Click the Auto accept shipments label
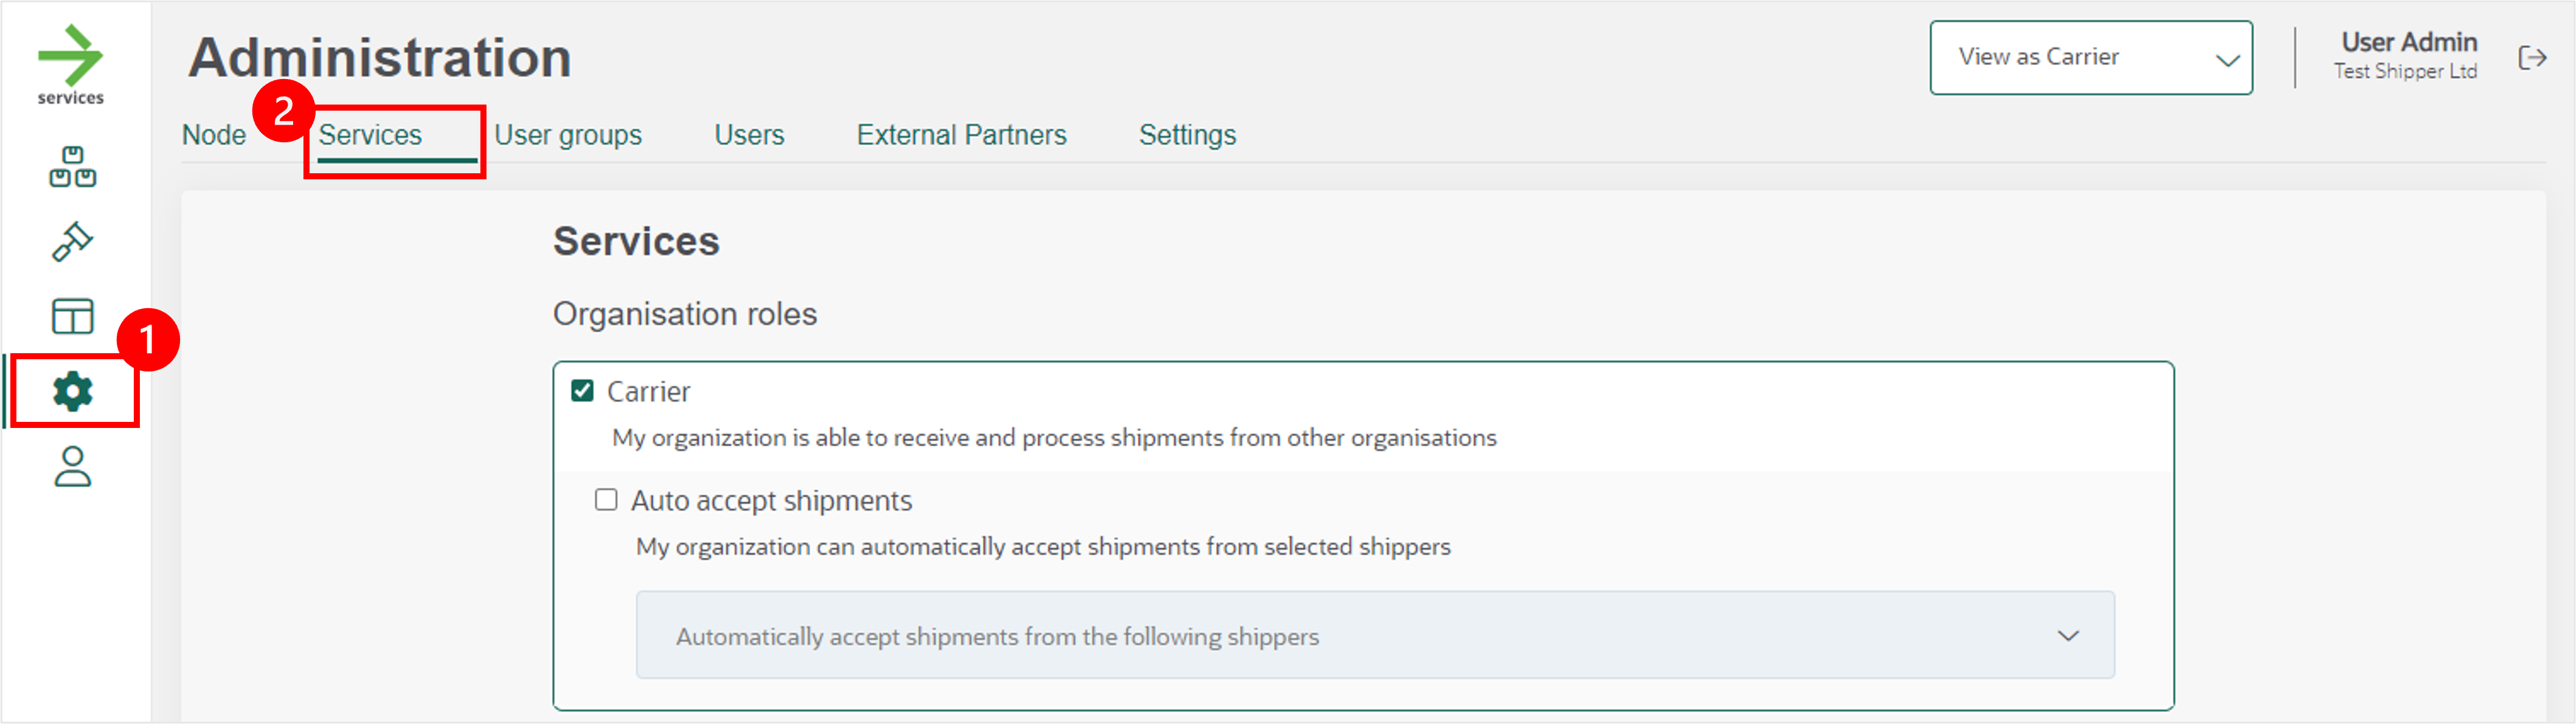This screenshot has height=724, width=2576. point(771,500)
